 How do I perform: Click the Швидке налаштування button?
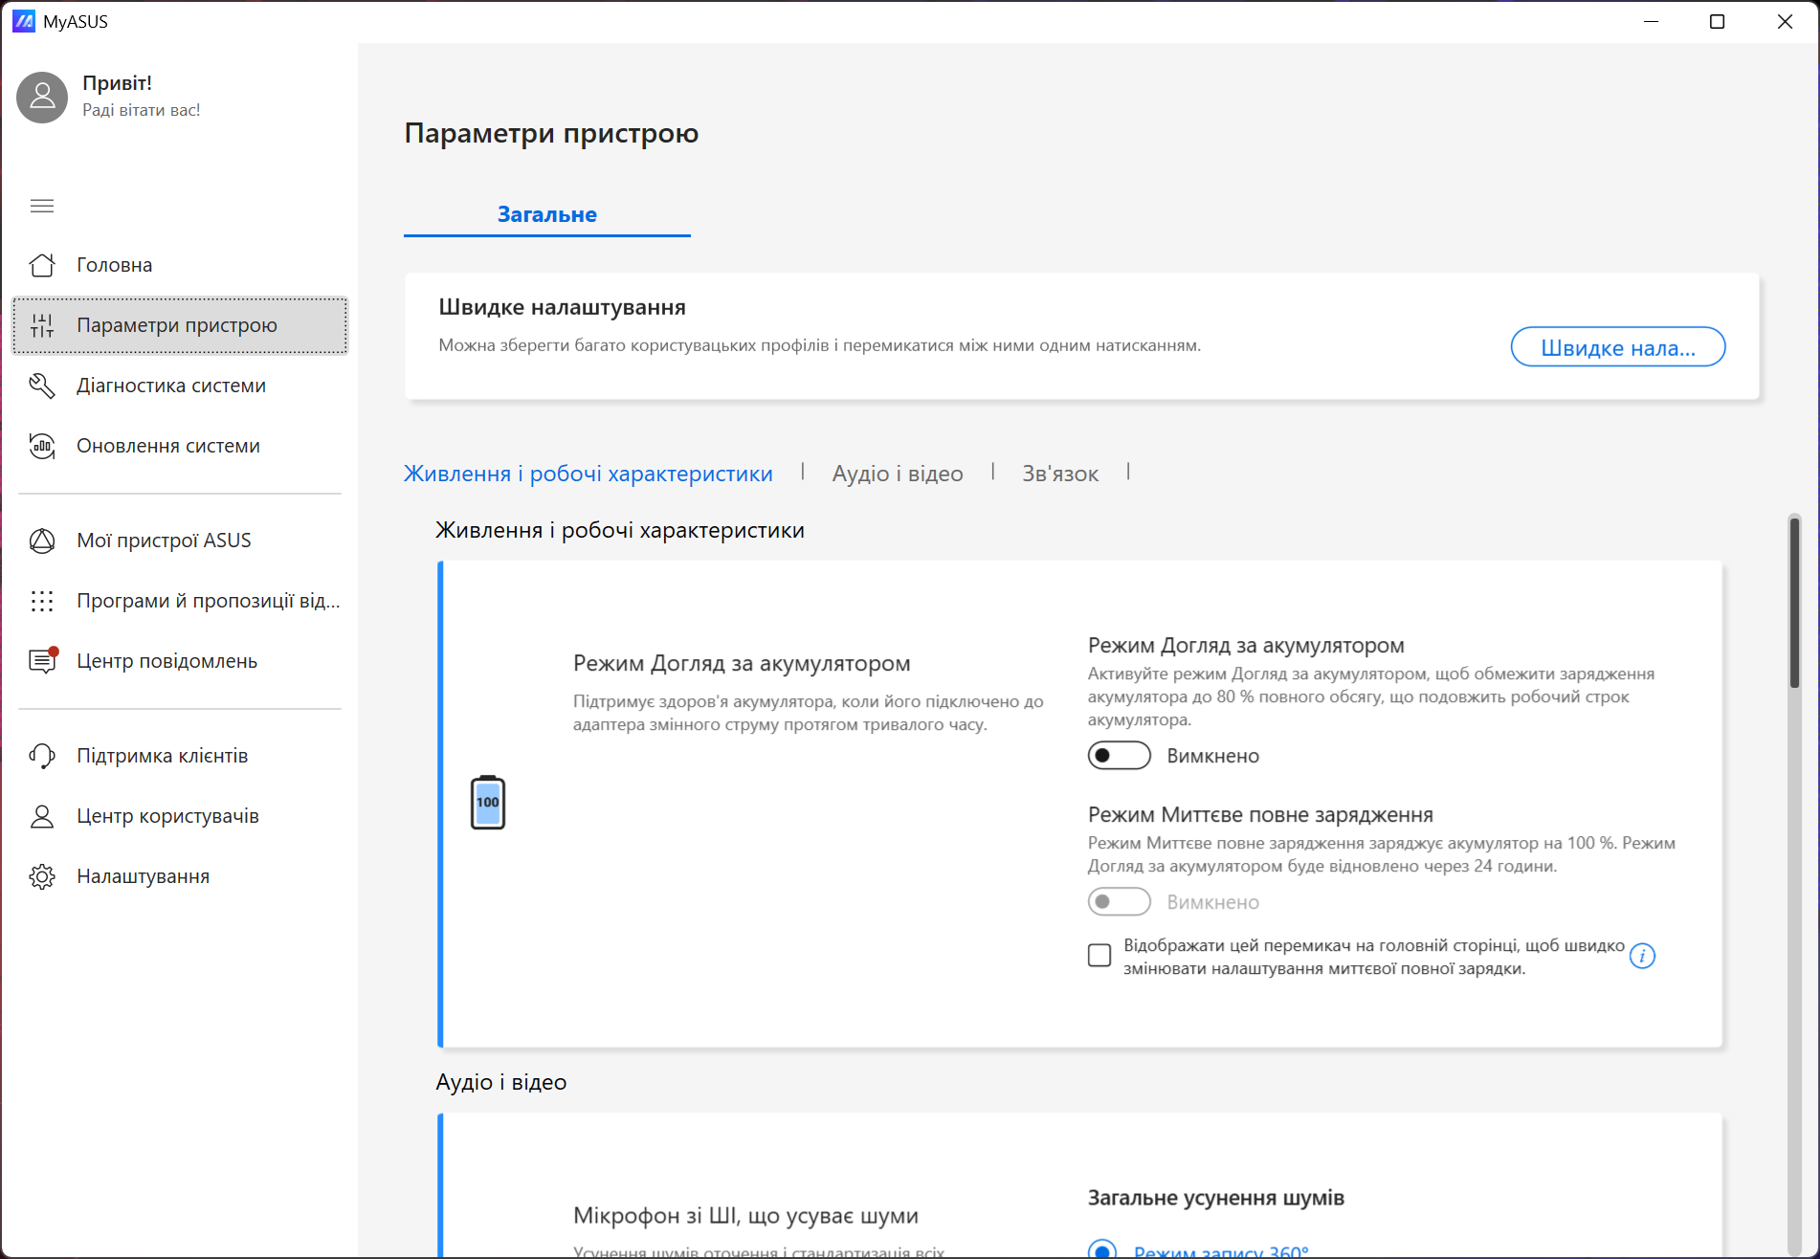click(x=1617, y=347)
